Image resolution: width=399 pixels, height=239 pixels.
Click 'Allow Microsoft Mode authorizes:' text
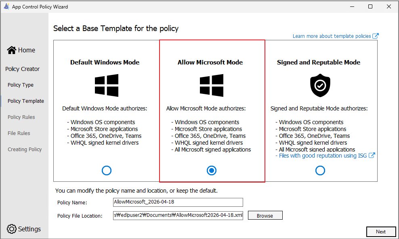coord(206,108)
